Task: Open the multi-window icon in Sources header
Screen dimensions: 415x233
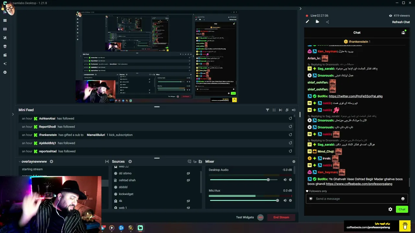Action: tap(190, 161)
